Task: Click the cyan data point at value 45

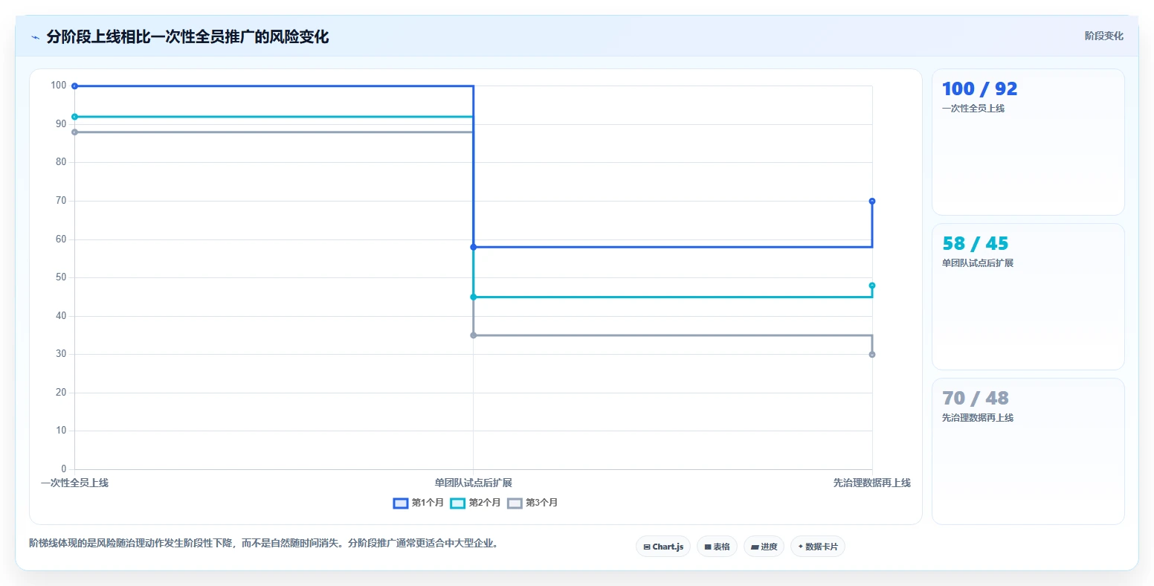Action: coord(474,297)
